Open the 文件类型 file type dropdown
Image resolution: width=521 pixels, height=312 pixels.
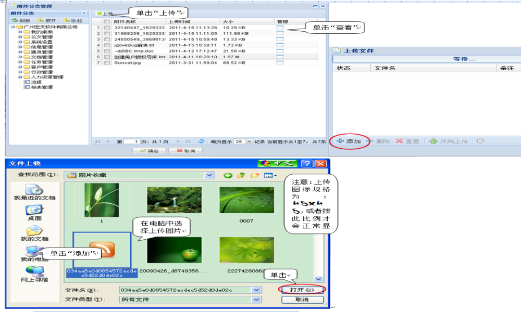click(x=256, y=300)
